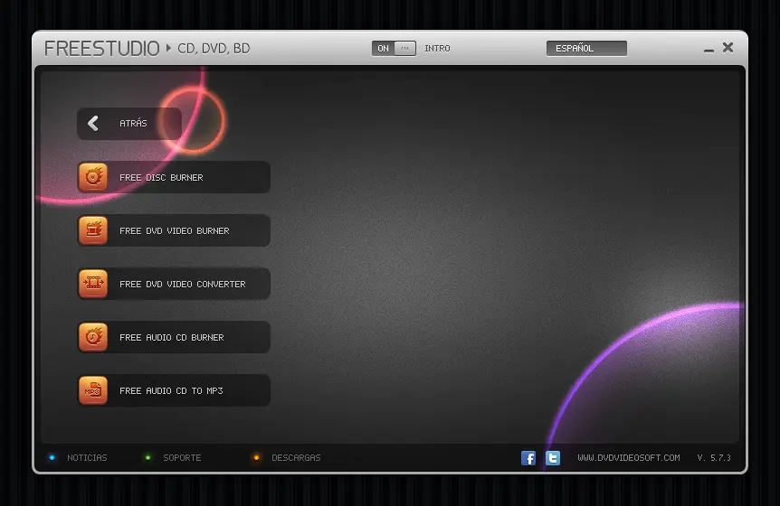The height and width of the screenshot is (506, 780).
Task: Click the Free Audio CD Burner label
Action: click(172, 337)
